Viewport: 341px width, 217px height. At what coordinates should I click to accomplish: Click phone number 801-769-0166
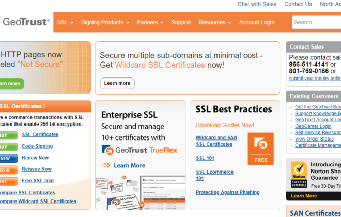(x=309, y=71)
